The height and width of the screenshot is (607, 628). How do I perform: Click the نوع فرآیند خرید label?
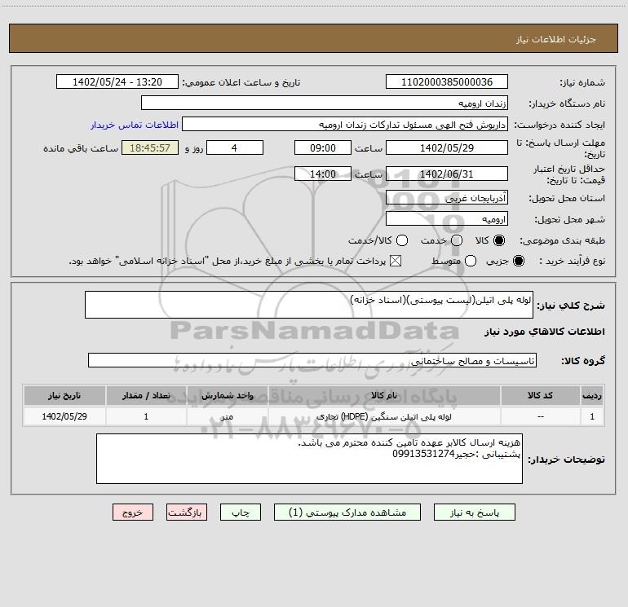pyautogui.click(x=572, y=261)
